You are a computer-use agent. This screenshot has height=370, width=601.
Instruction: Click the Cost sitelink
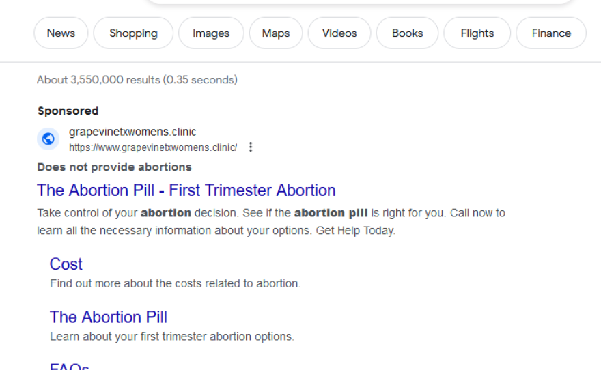[66, 264]
